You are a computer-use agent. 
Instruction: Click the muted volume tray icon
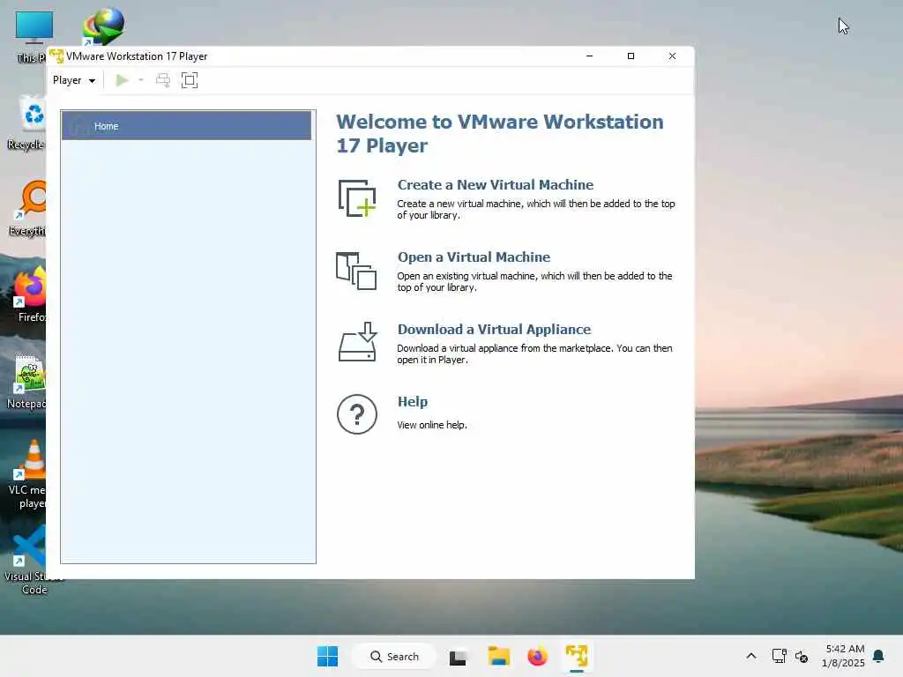tap(801, 656)
